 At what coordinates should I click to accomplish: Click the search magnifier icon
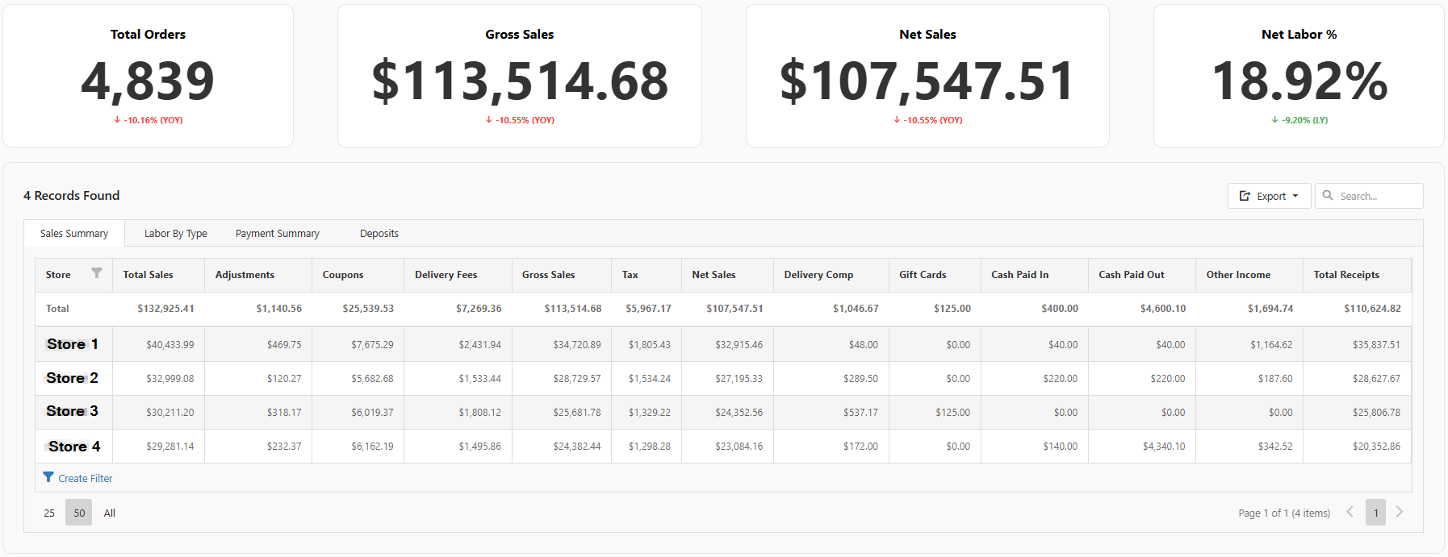(1328, 195)
